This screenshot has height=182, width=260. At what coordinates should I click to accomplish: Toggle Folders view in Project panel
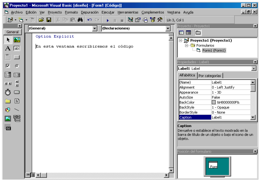[x=198, y=33]
